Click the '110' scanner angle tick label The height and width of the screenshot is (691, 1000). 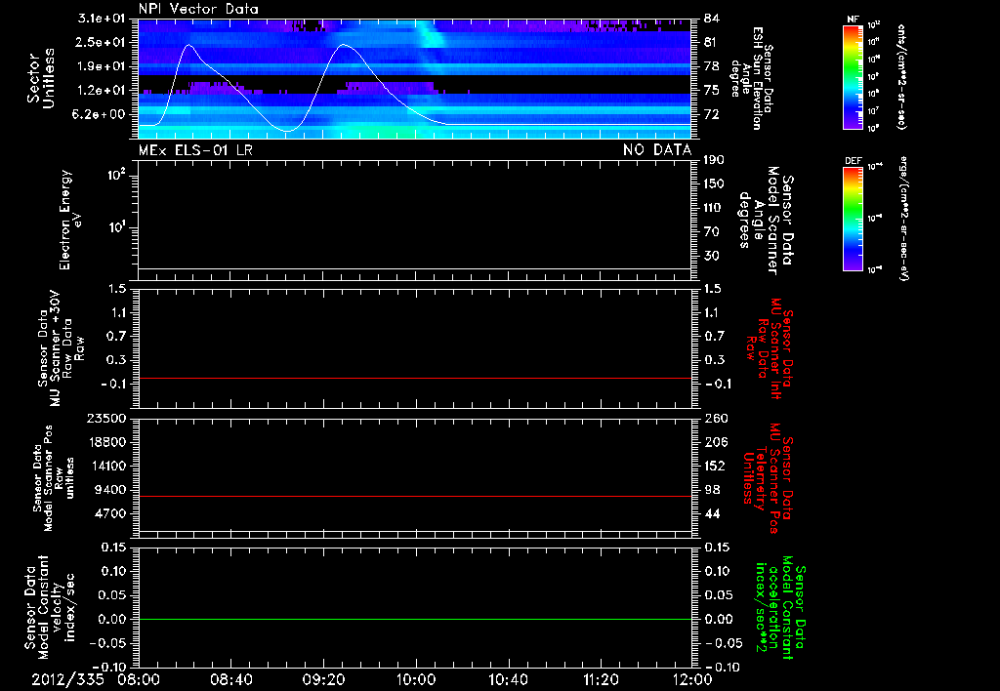point(714,208)
